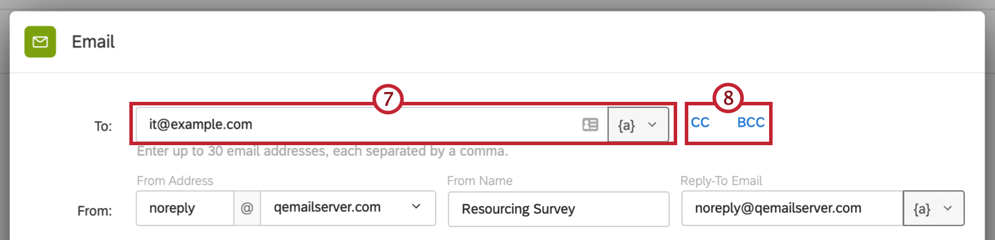Add CC recipients
995x240 pixels.
pyautogui.click(x=700, y=123)
